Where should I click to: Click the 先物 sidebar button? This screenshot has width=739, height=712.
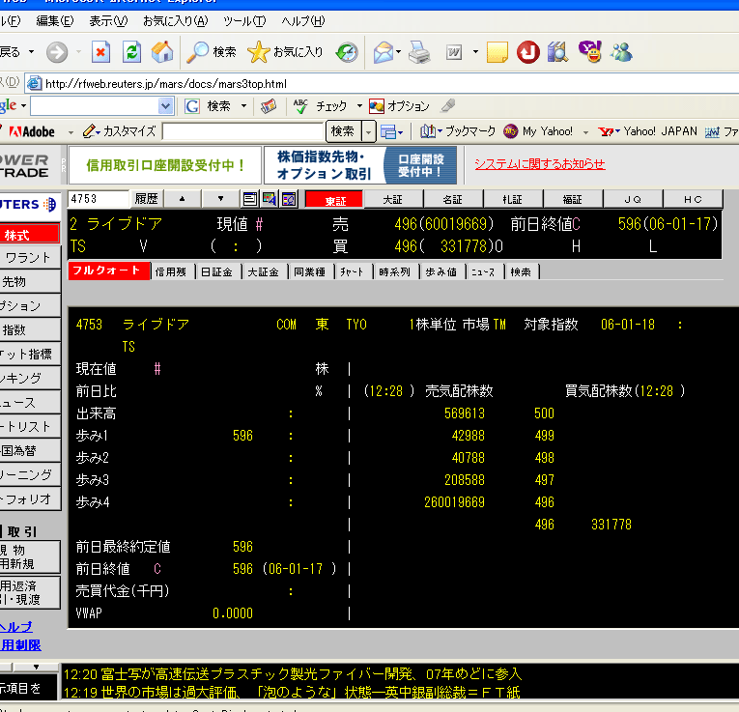(x=29, y=281)
